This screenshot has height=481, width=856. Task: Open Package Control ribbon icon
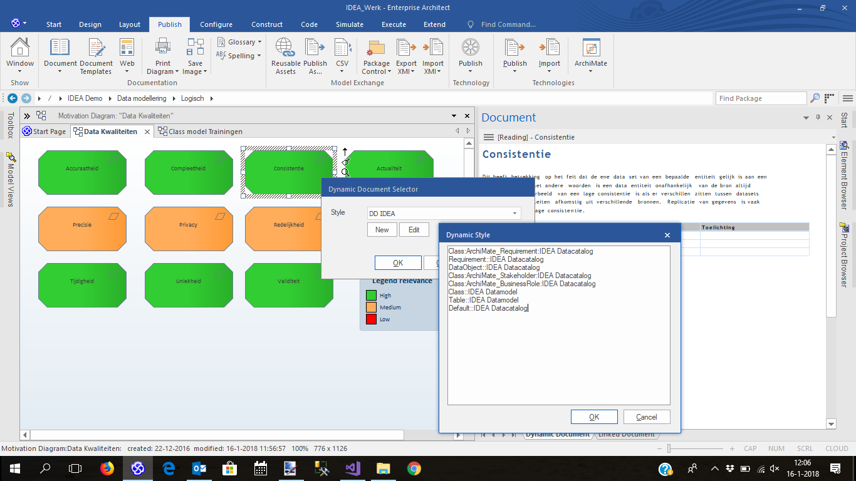point(377,55)
